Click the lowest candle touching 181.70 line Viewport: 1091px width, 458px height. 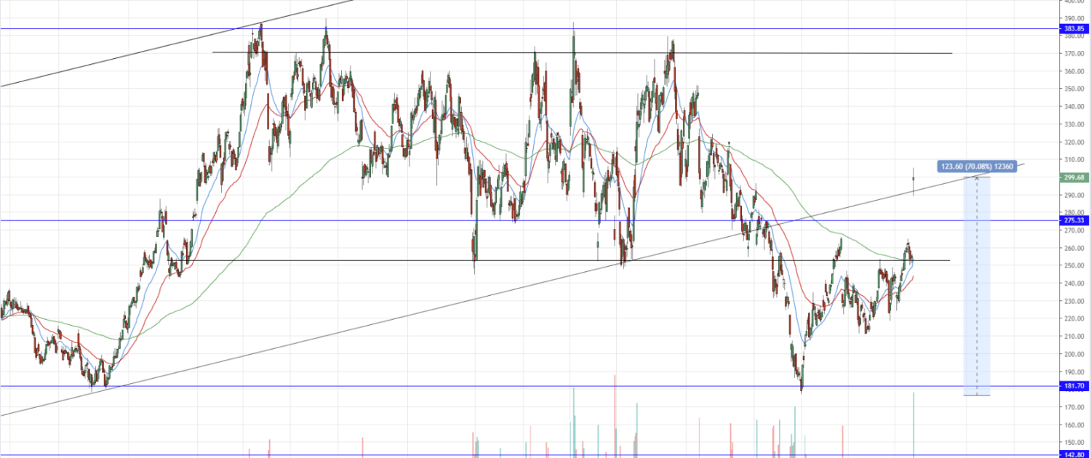802,384
